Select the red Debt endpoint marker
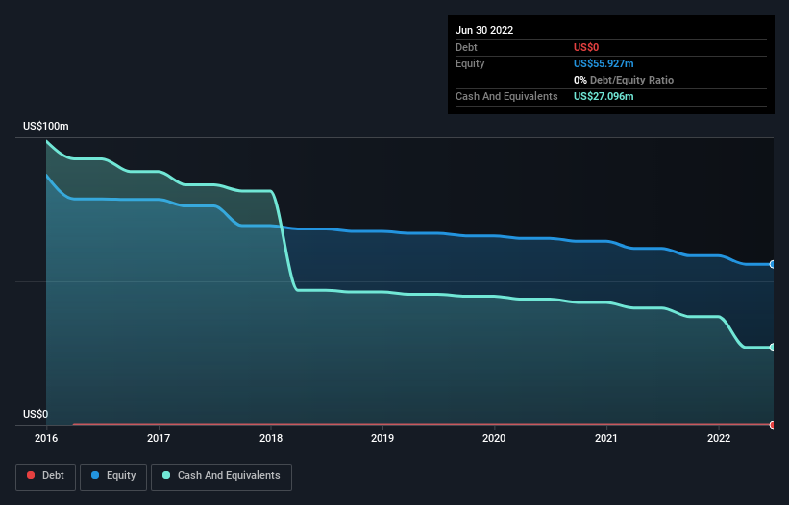 point(773,425)
